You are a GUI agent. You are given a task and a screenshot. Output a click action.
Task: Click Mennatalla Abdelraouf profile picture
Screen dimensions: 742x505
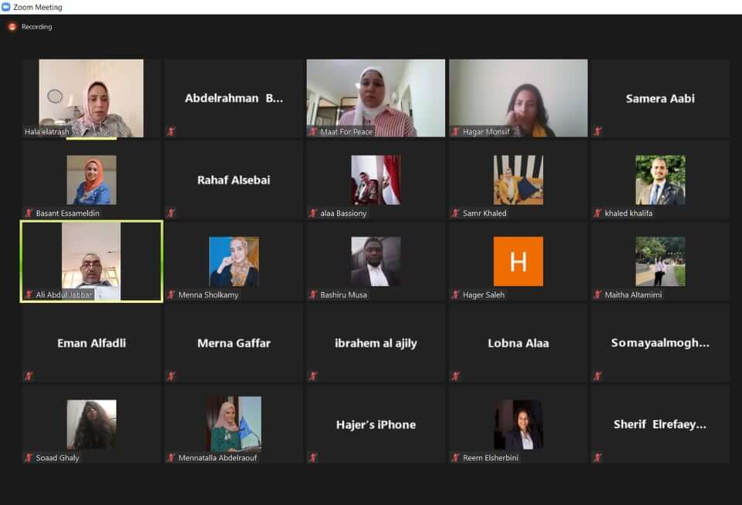233,424
